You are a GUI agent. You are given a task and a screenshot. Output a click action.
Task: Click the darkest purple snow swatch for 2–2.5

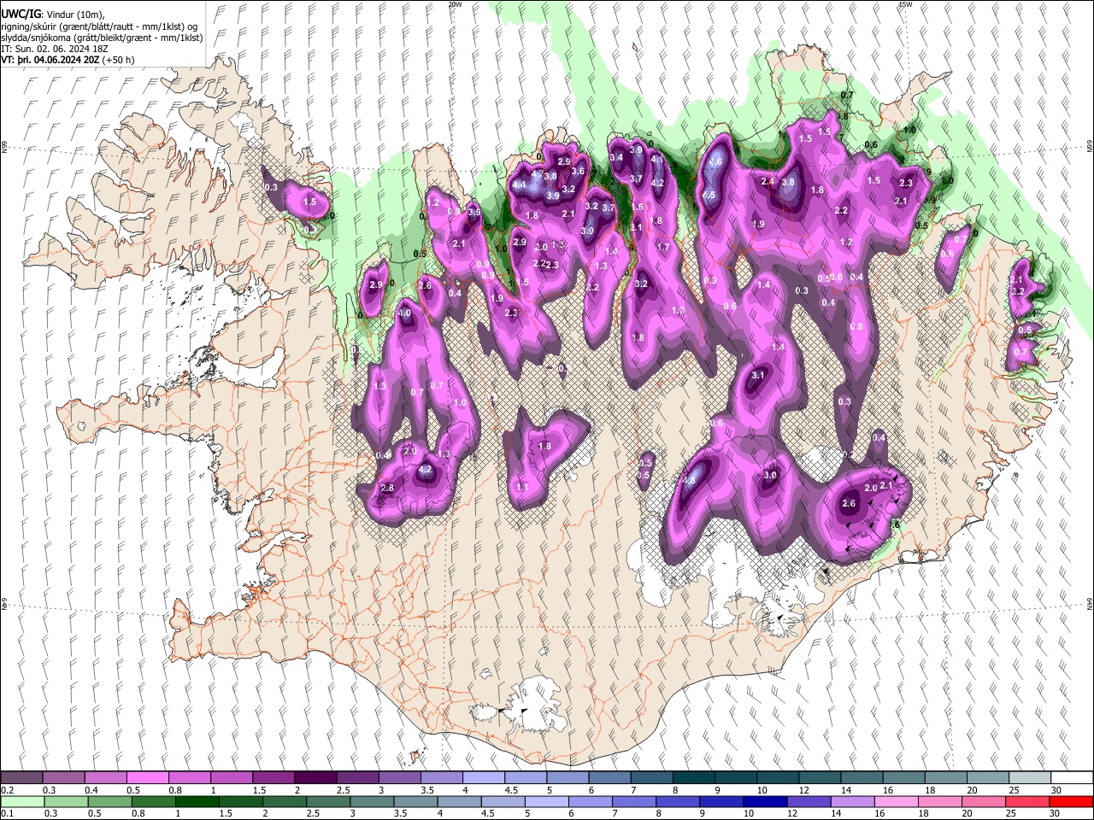click(x=316, y=778)
